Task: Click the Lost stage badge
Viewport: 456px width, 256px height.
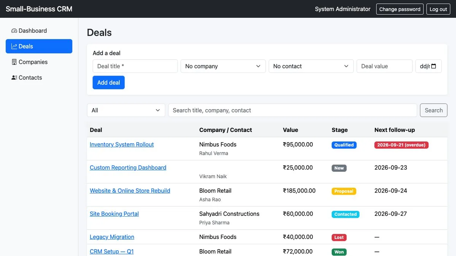Action: tap(339, 237)
